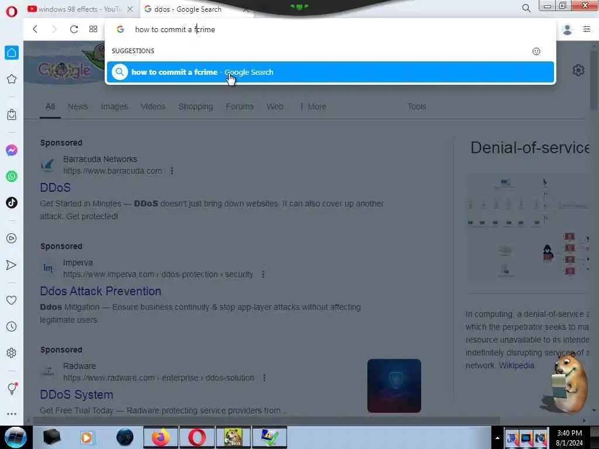Open Imperva ad three-dot options
Viewport: 599px width, 449px height.
[263, 274]
